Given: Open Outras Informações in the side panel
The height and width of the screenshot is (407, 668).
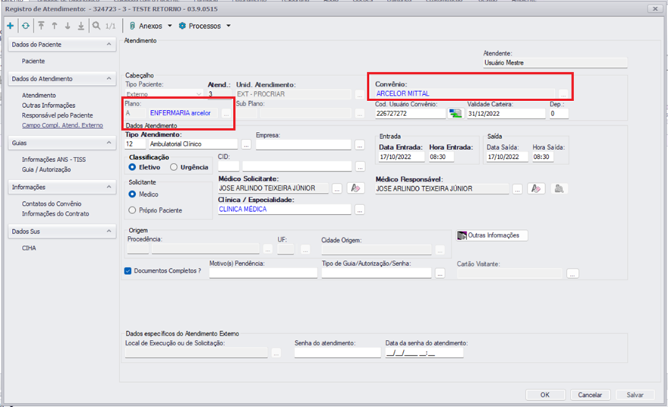Looking at the screenshot, I should (x=48, y=105).
